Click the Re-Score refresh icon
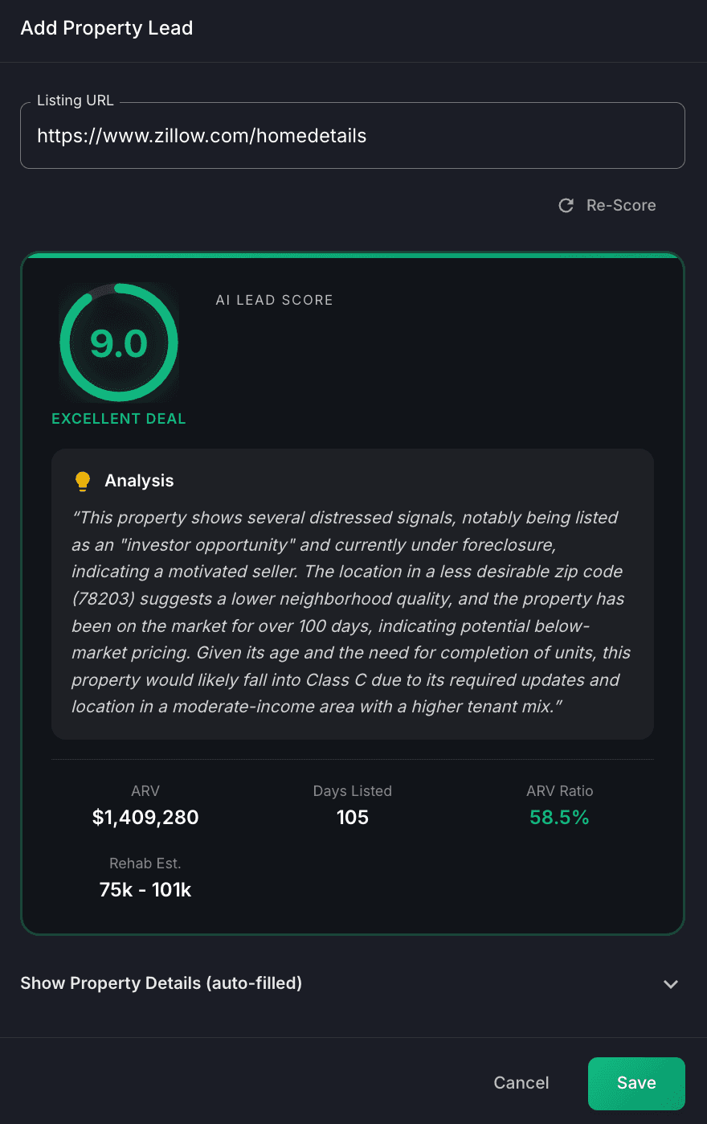The image size is (707, 1124). click(x=566, y=205)
